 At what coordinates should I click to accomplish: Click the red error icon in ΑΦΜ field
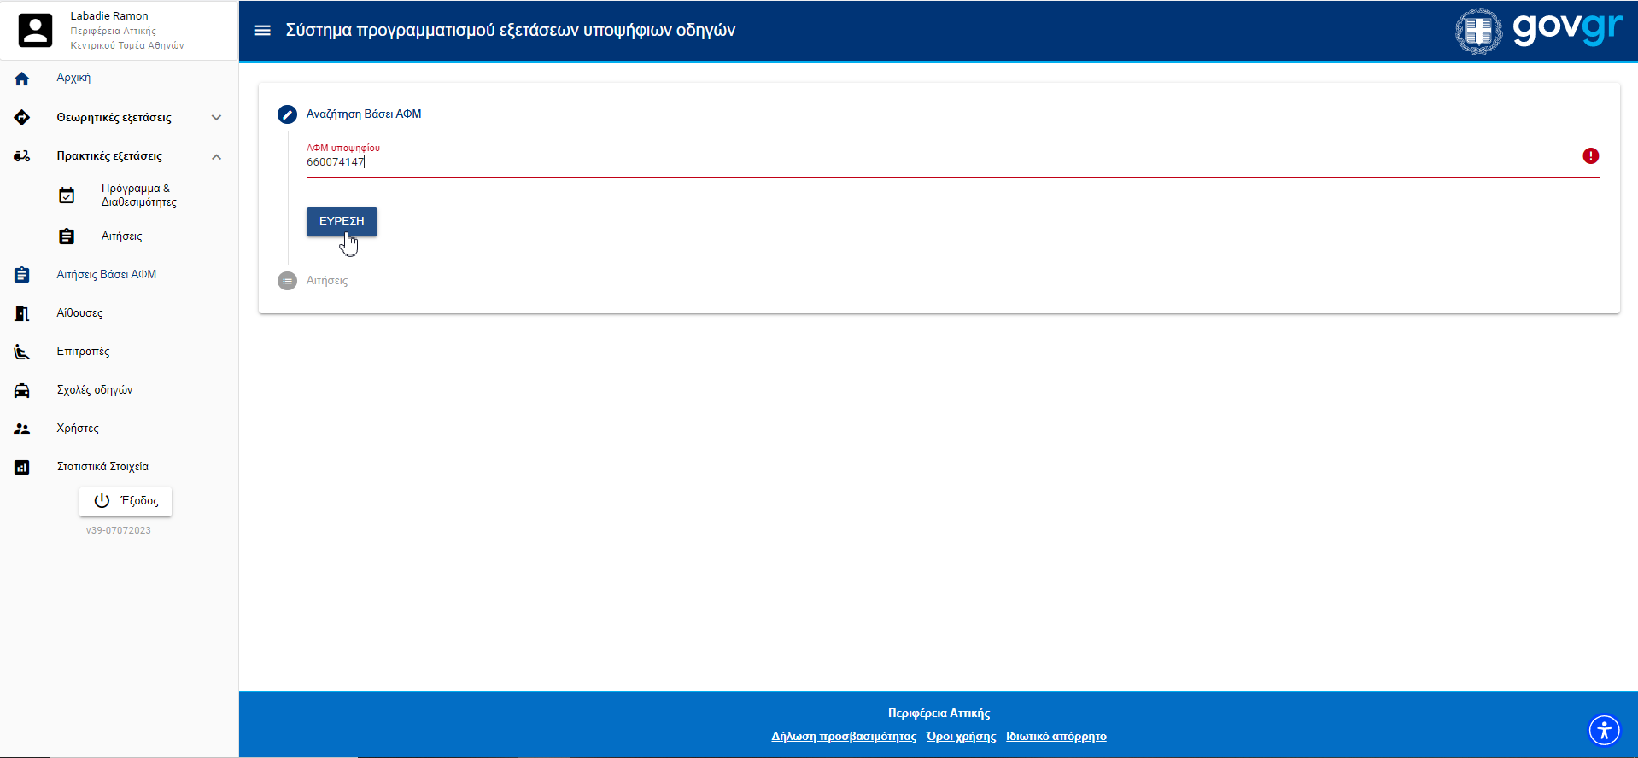[x=1590, y=155]
